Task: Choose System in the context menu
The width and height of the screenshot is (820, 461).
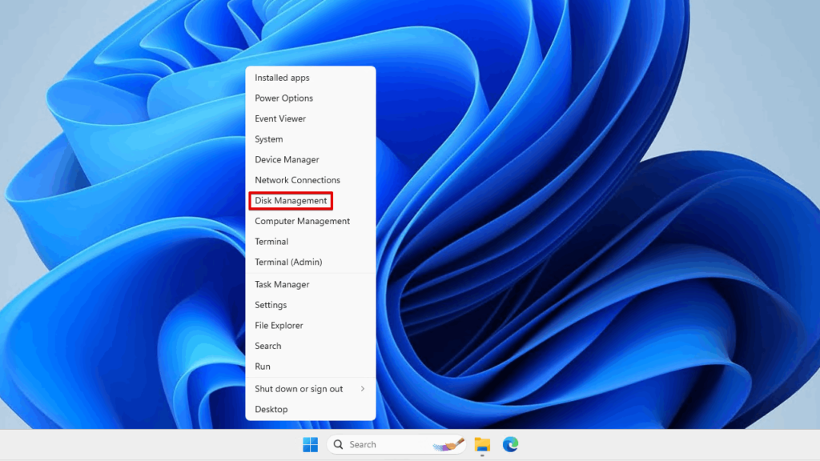Action: (311, 139)
